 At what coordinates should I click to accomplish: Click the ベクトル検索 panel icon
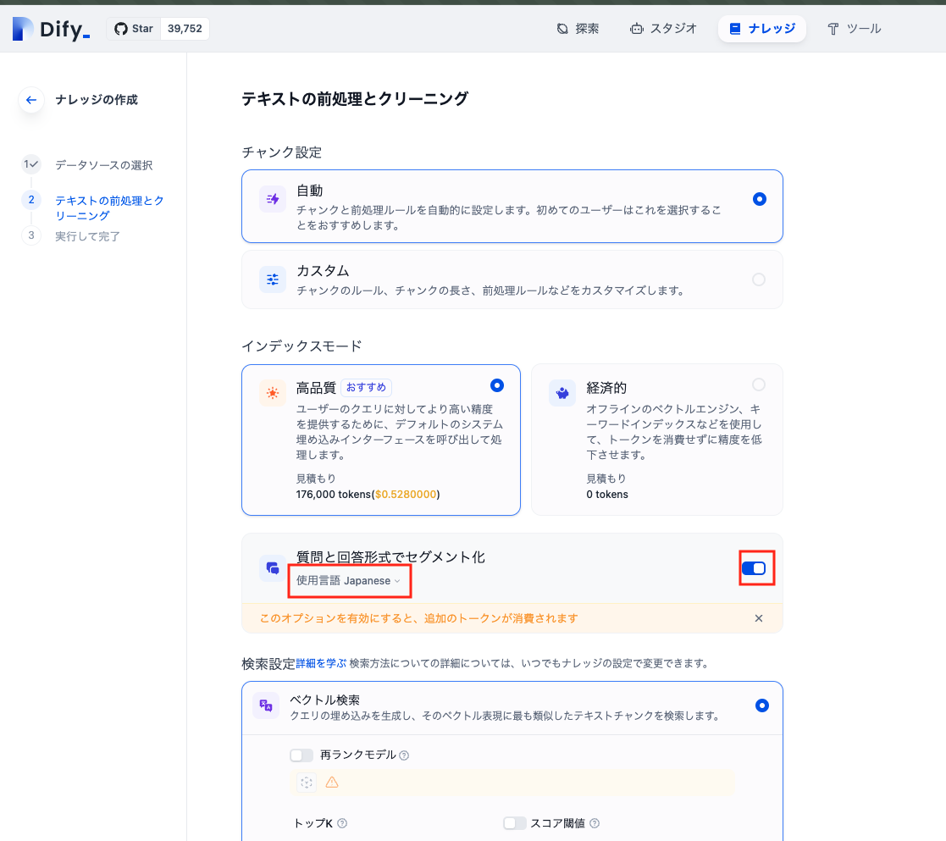tap(265, 705)
